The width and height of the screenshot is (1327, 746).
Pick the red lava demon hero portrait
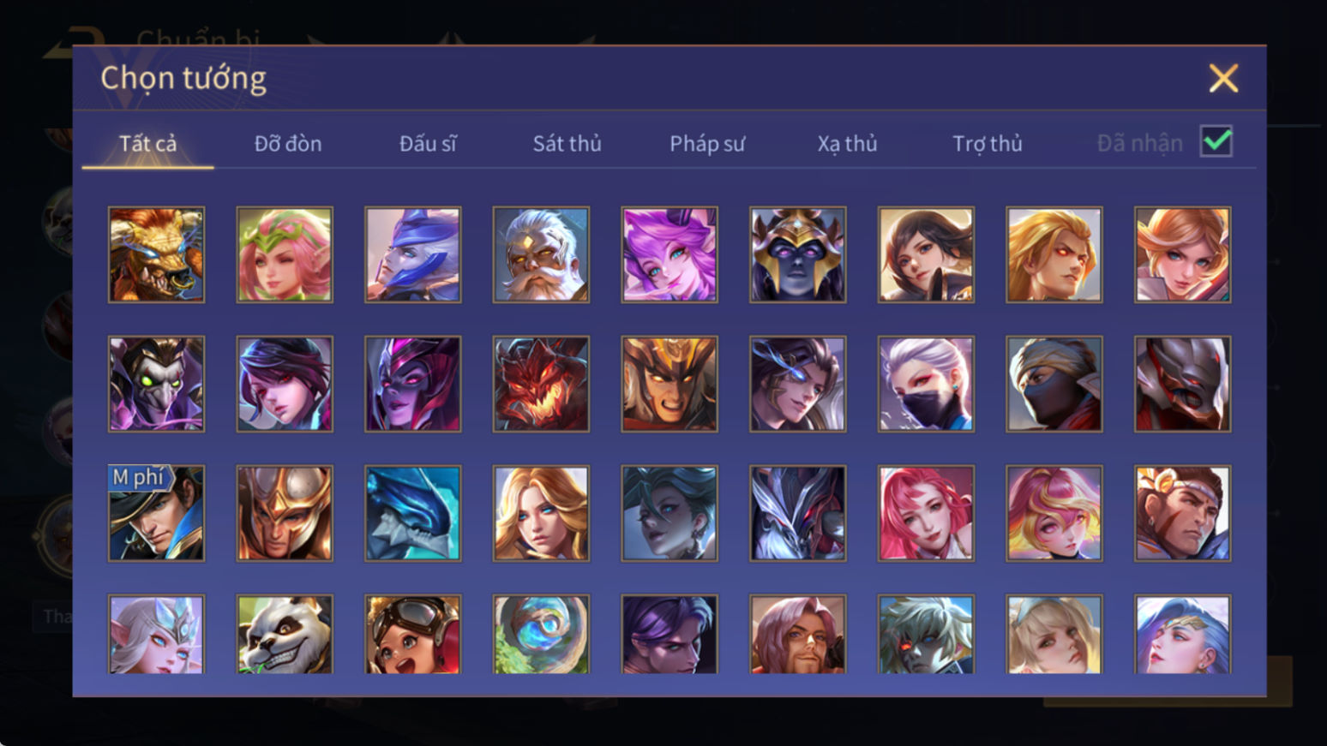tap(541, 384)
